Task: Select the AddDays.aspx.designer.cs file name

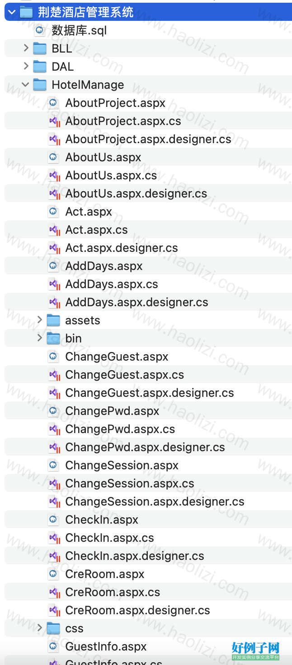Action: pyautogui.click(x=137, y=302)
